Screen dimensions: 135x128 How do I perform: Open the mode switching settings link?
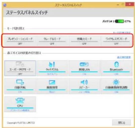(122, 33)
